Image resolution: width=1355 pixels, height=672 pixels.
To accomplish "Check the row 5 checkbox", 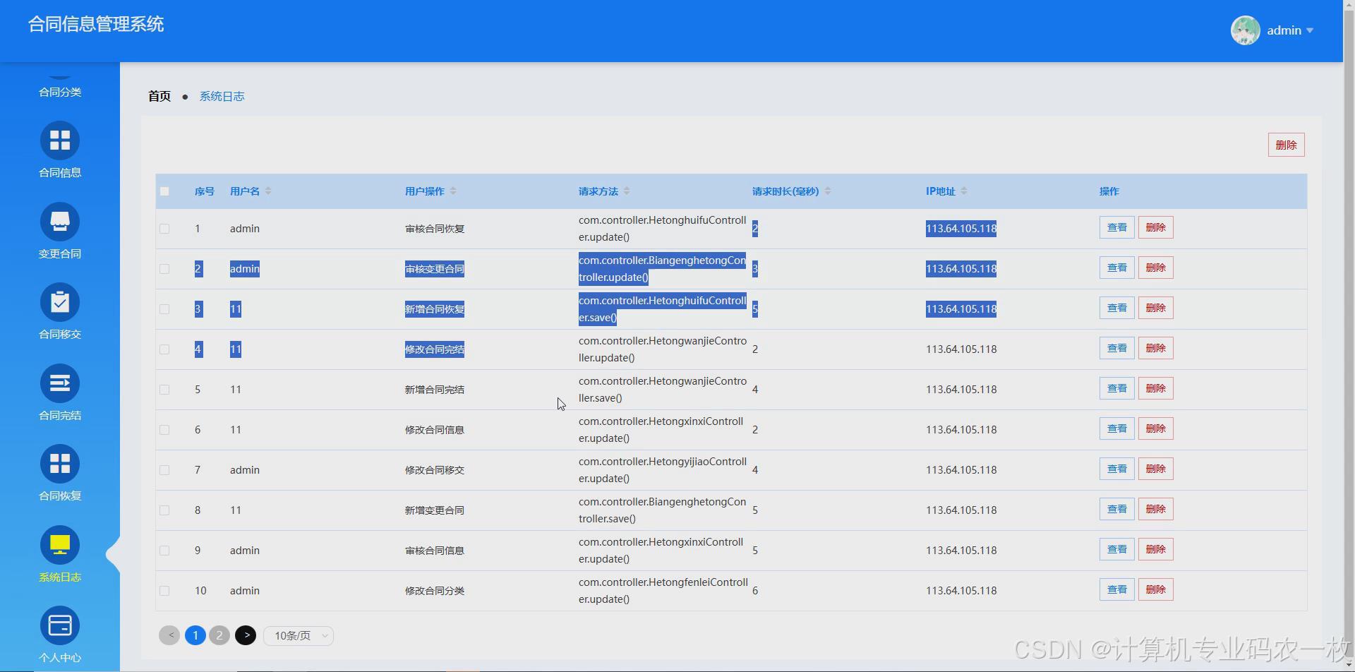I will point(164,390).
